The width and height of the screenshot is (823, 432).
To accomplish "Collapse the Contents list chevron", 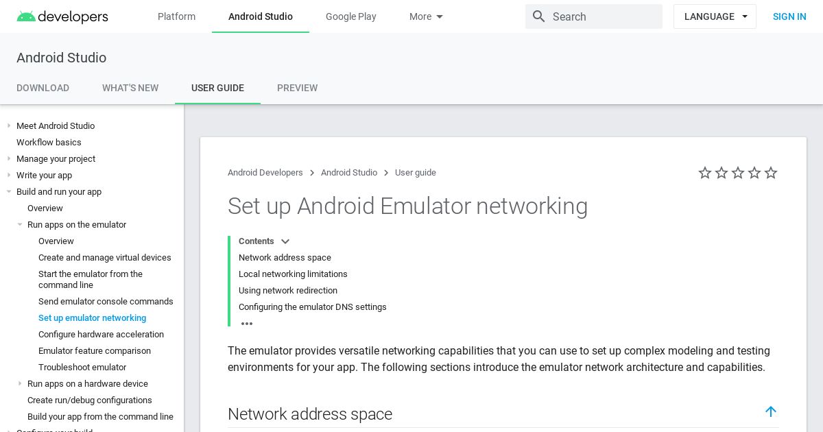I will pyautogui.click(x=285, y=241).
